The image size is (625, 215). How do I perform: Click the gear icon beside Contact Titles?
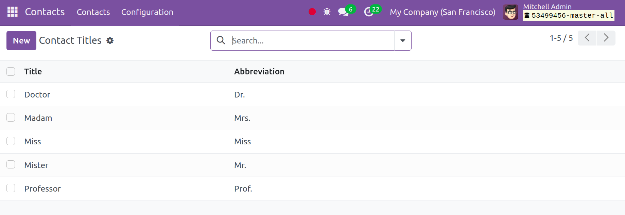click(110, 40)
